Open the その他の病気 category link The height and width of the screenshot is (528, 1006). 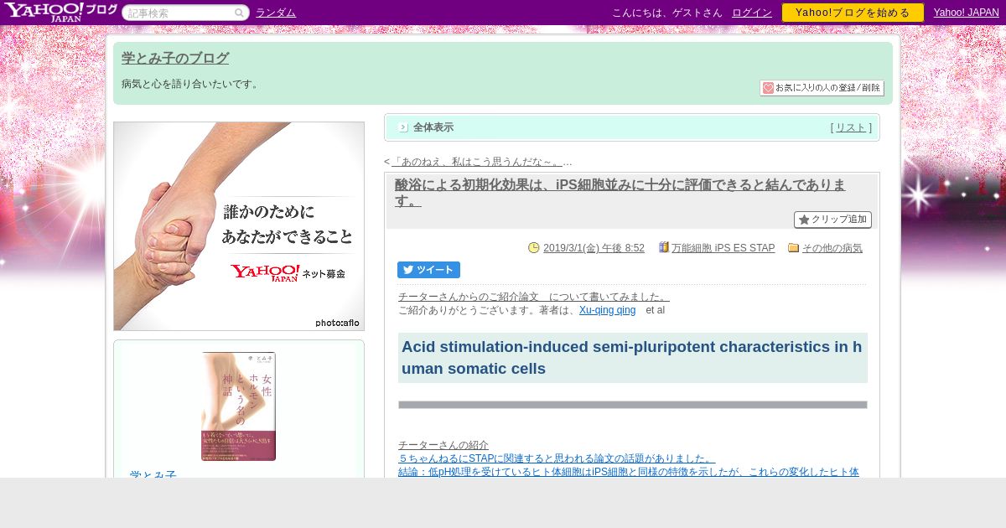[832, 248]
